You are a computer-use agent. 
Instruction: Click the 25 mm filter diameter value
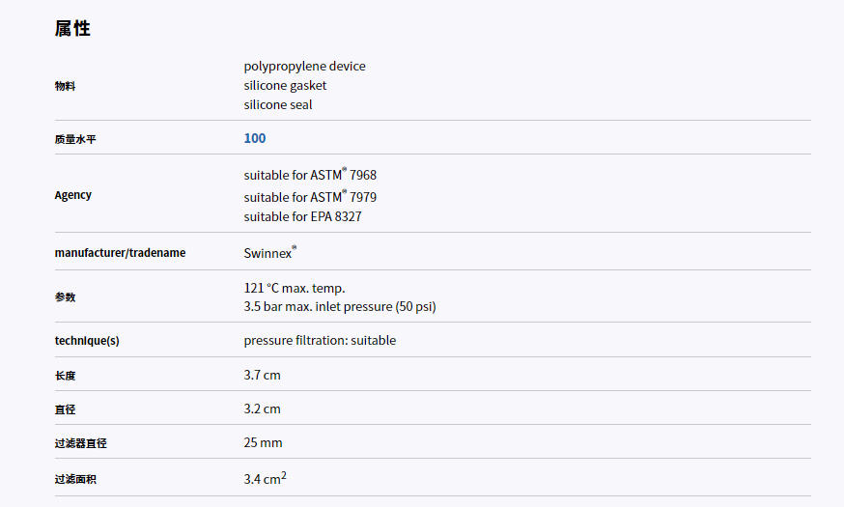coord(263,443)
